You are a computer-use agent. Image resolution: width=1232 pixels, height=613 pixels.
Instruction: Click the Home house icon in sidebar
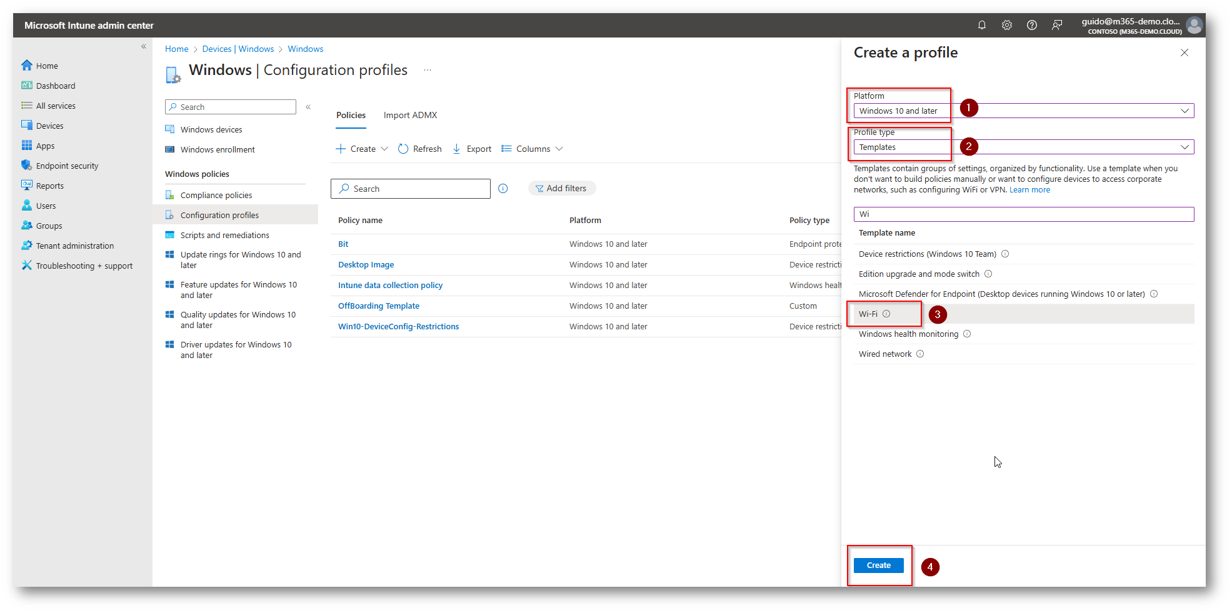[x=26, y=65]
